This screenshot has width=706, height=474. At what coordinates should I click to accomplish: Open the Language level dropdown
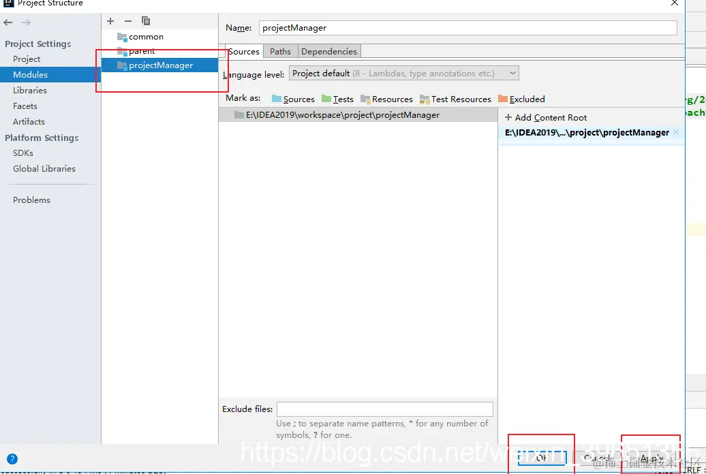(404, 74)
